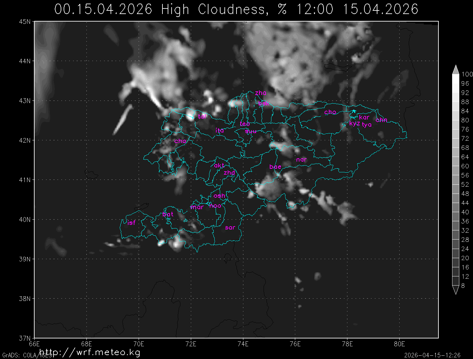Click the 74E longitude axis label

coord(243,344)
